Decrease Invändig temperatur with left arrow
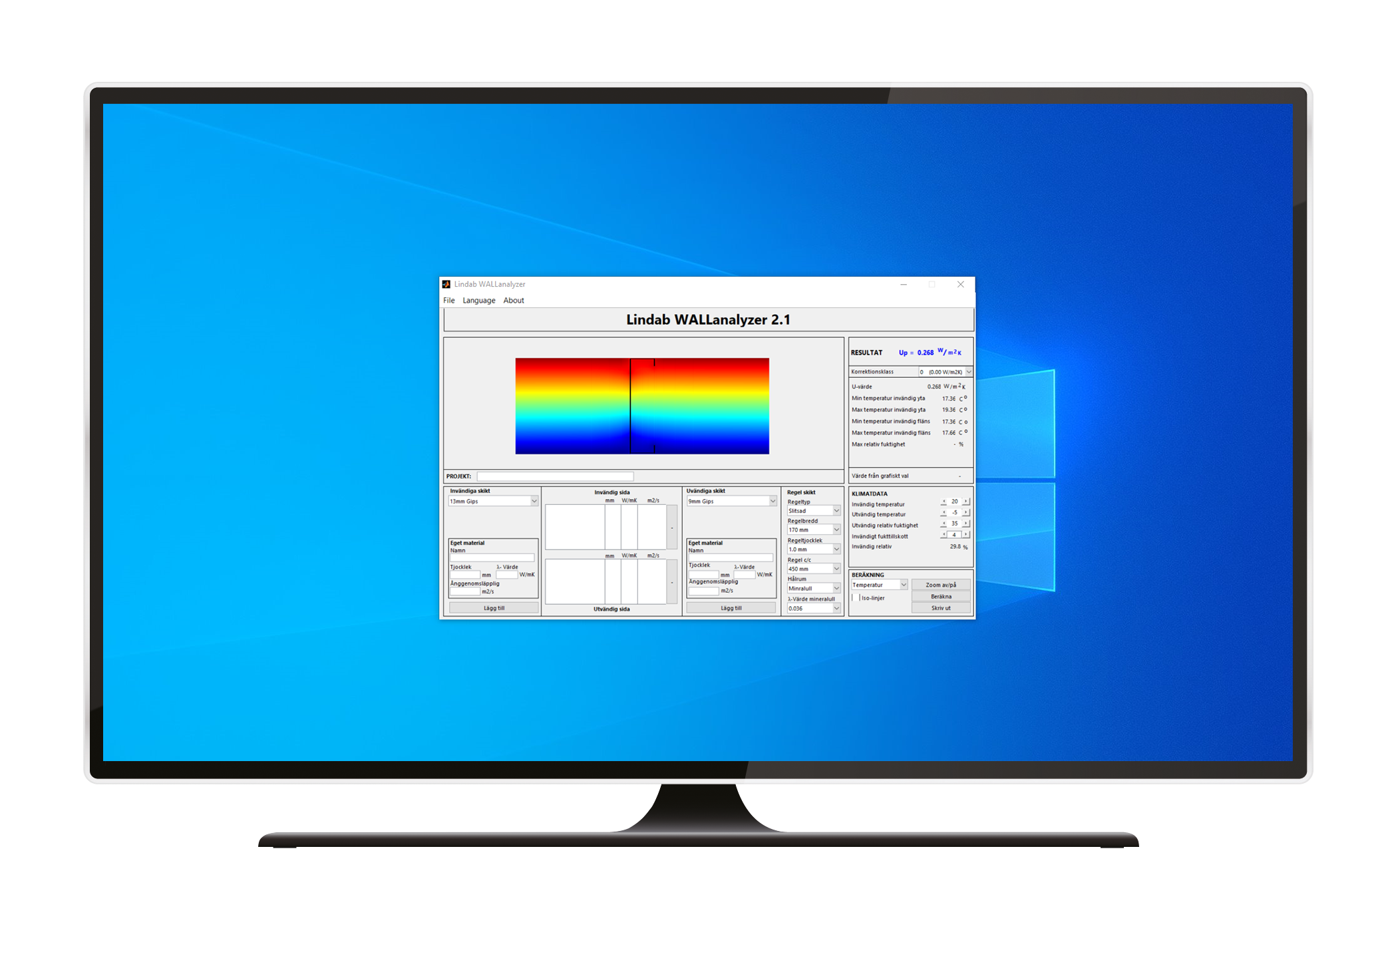The width and height of the screenshot is (1386, 970). coord(944,502)
